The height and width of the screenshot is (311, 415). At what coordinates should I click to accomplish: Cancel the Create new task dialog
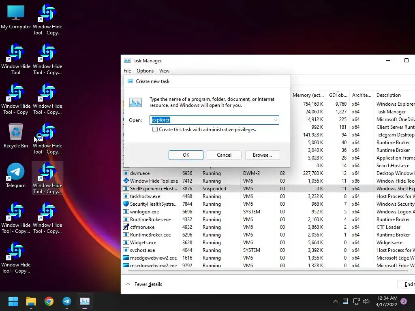pyautogui.click(x=224, y=155)
